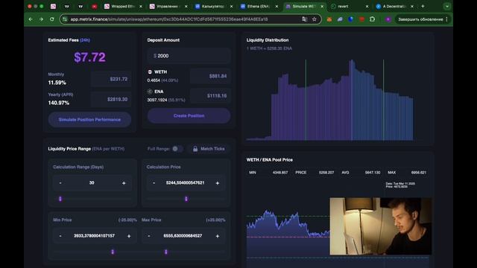Viewport: 477px width, 268px height.
Task: Decrease Calculation Price with minus
Action: 154,183
